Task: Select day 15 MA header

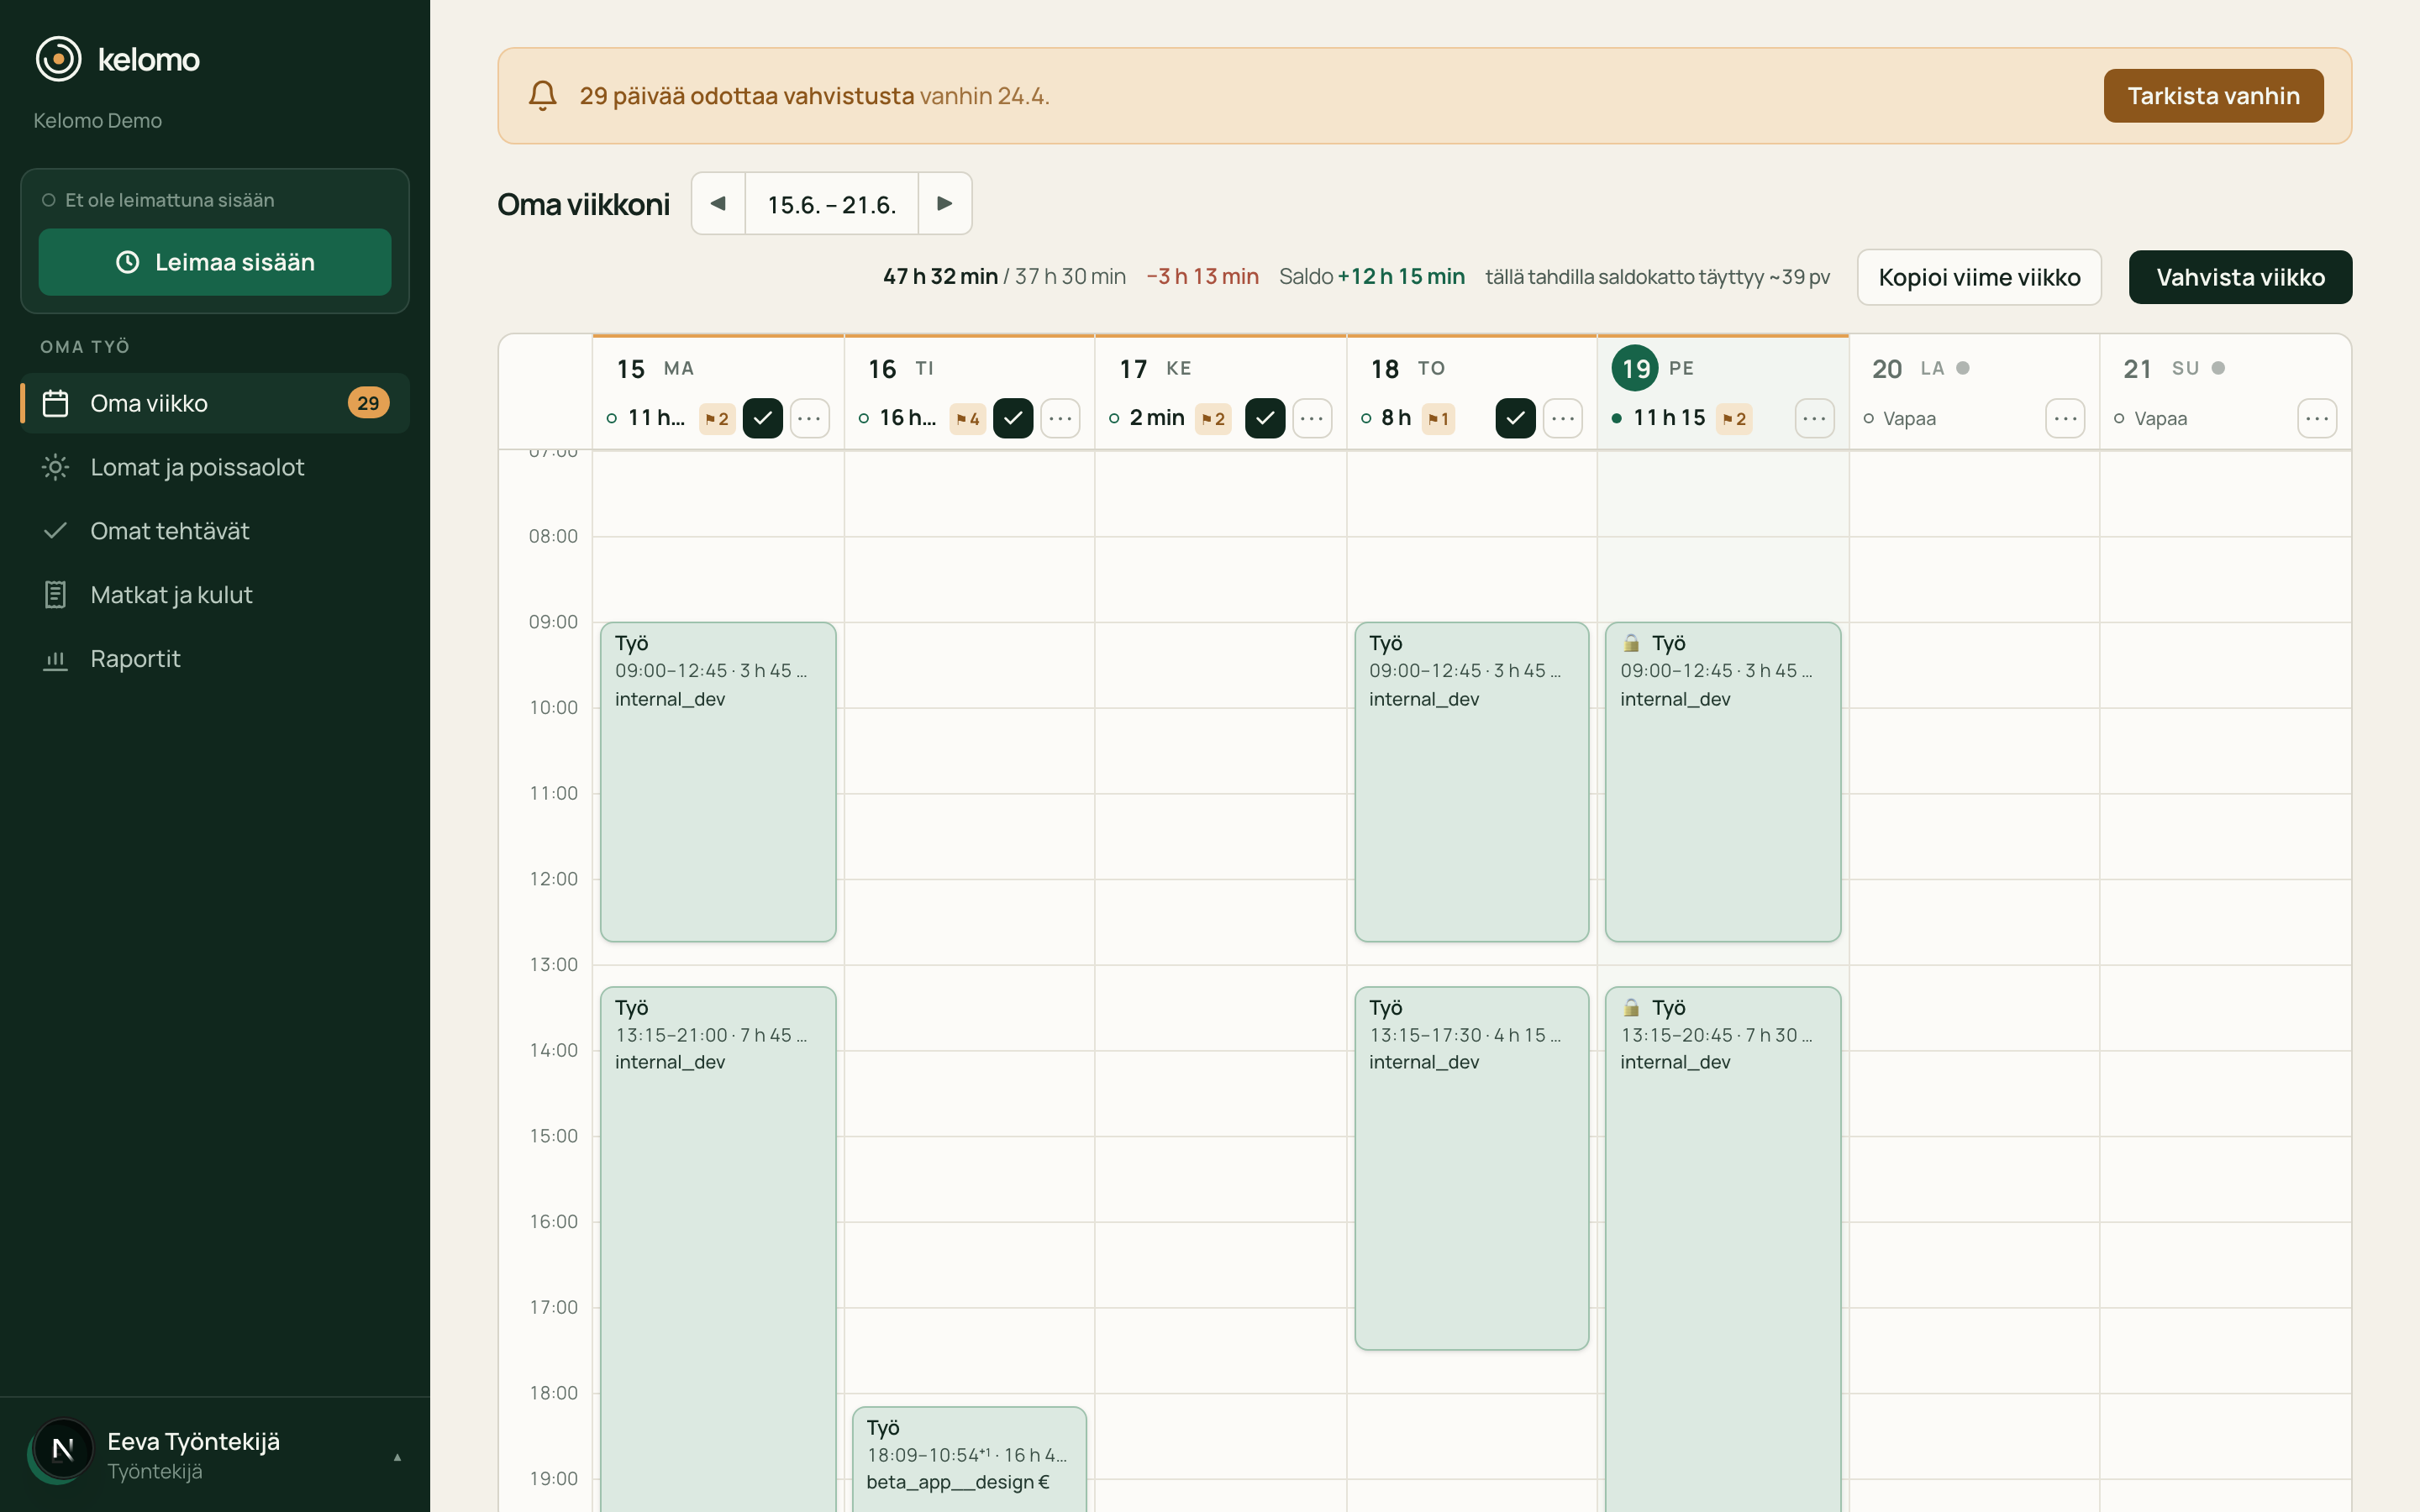Action: (x=655, y=368)
